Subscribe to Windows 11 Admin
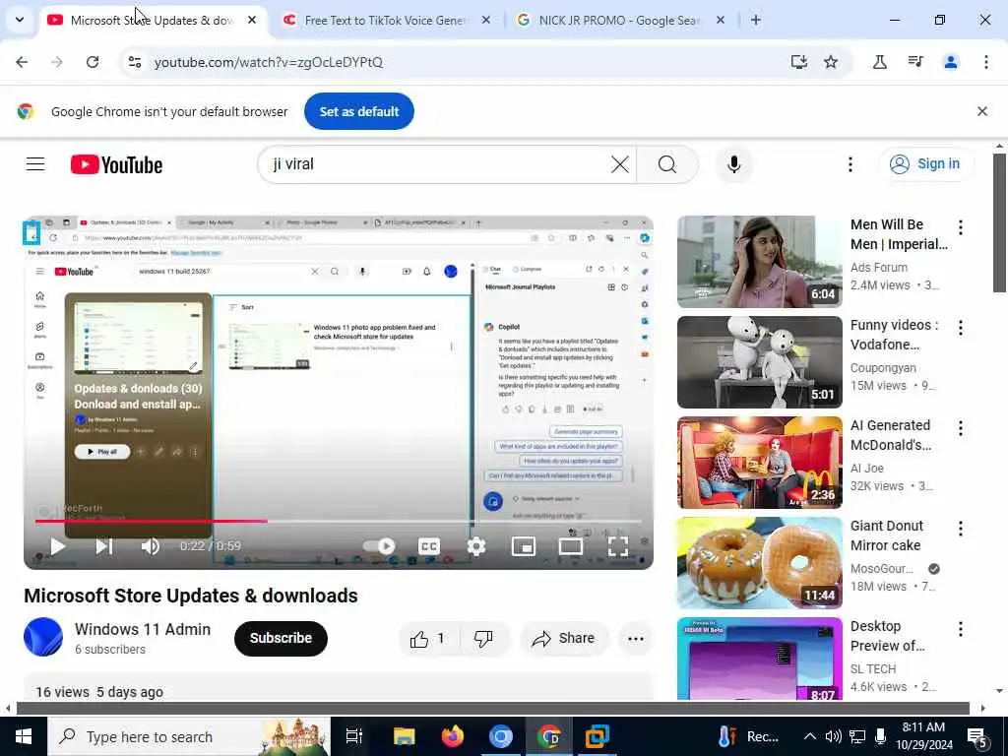 point(281,638)
